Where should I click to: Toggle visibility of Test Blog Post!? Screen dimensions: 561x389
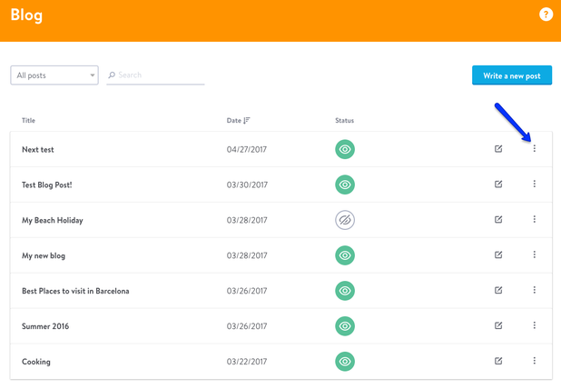click(x=345, y=185)
